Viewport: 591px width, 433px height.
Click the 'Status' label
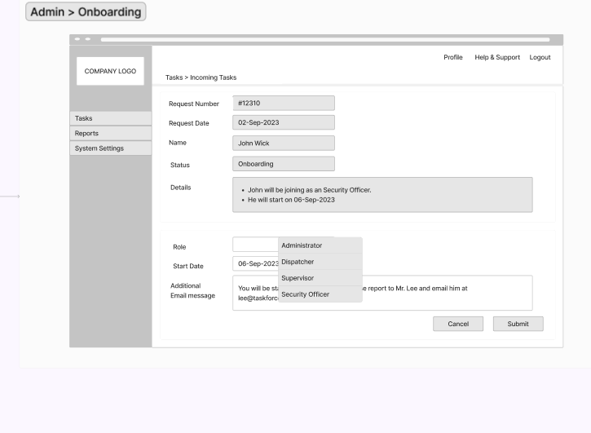(x=180, y=166)
